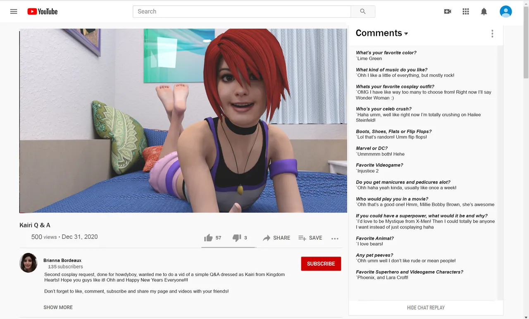Open the hamburger guide menu
The image size is (529, 319).
click(x=14, y=12)
